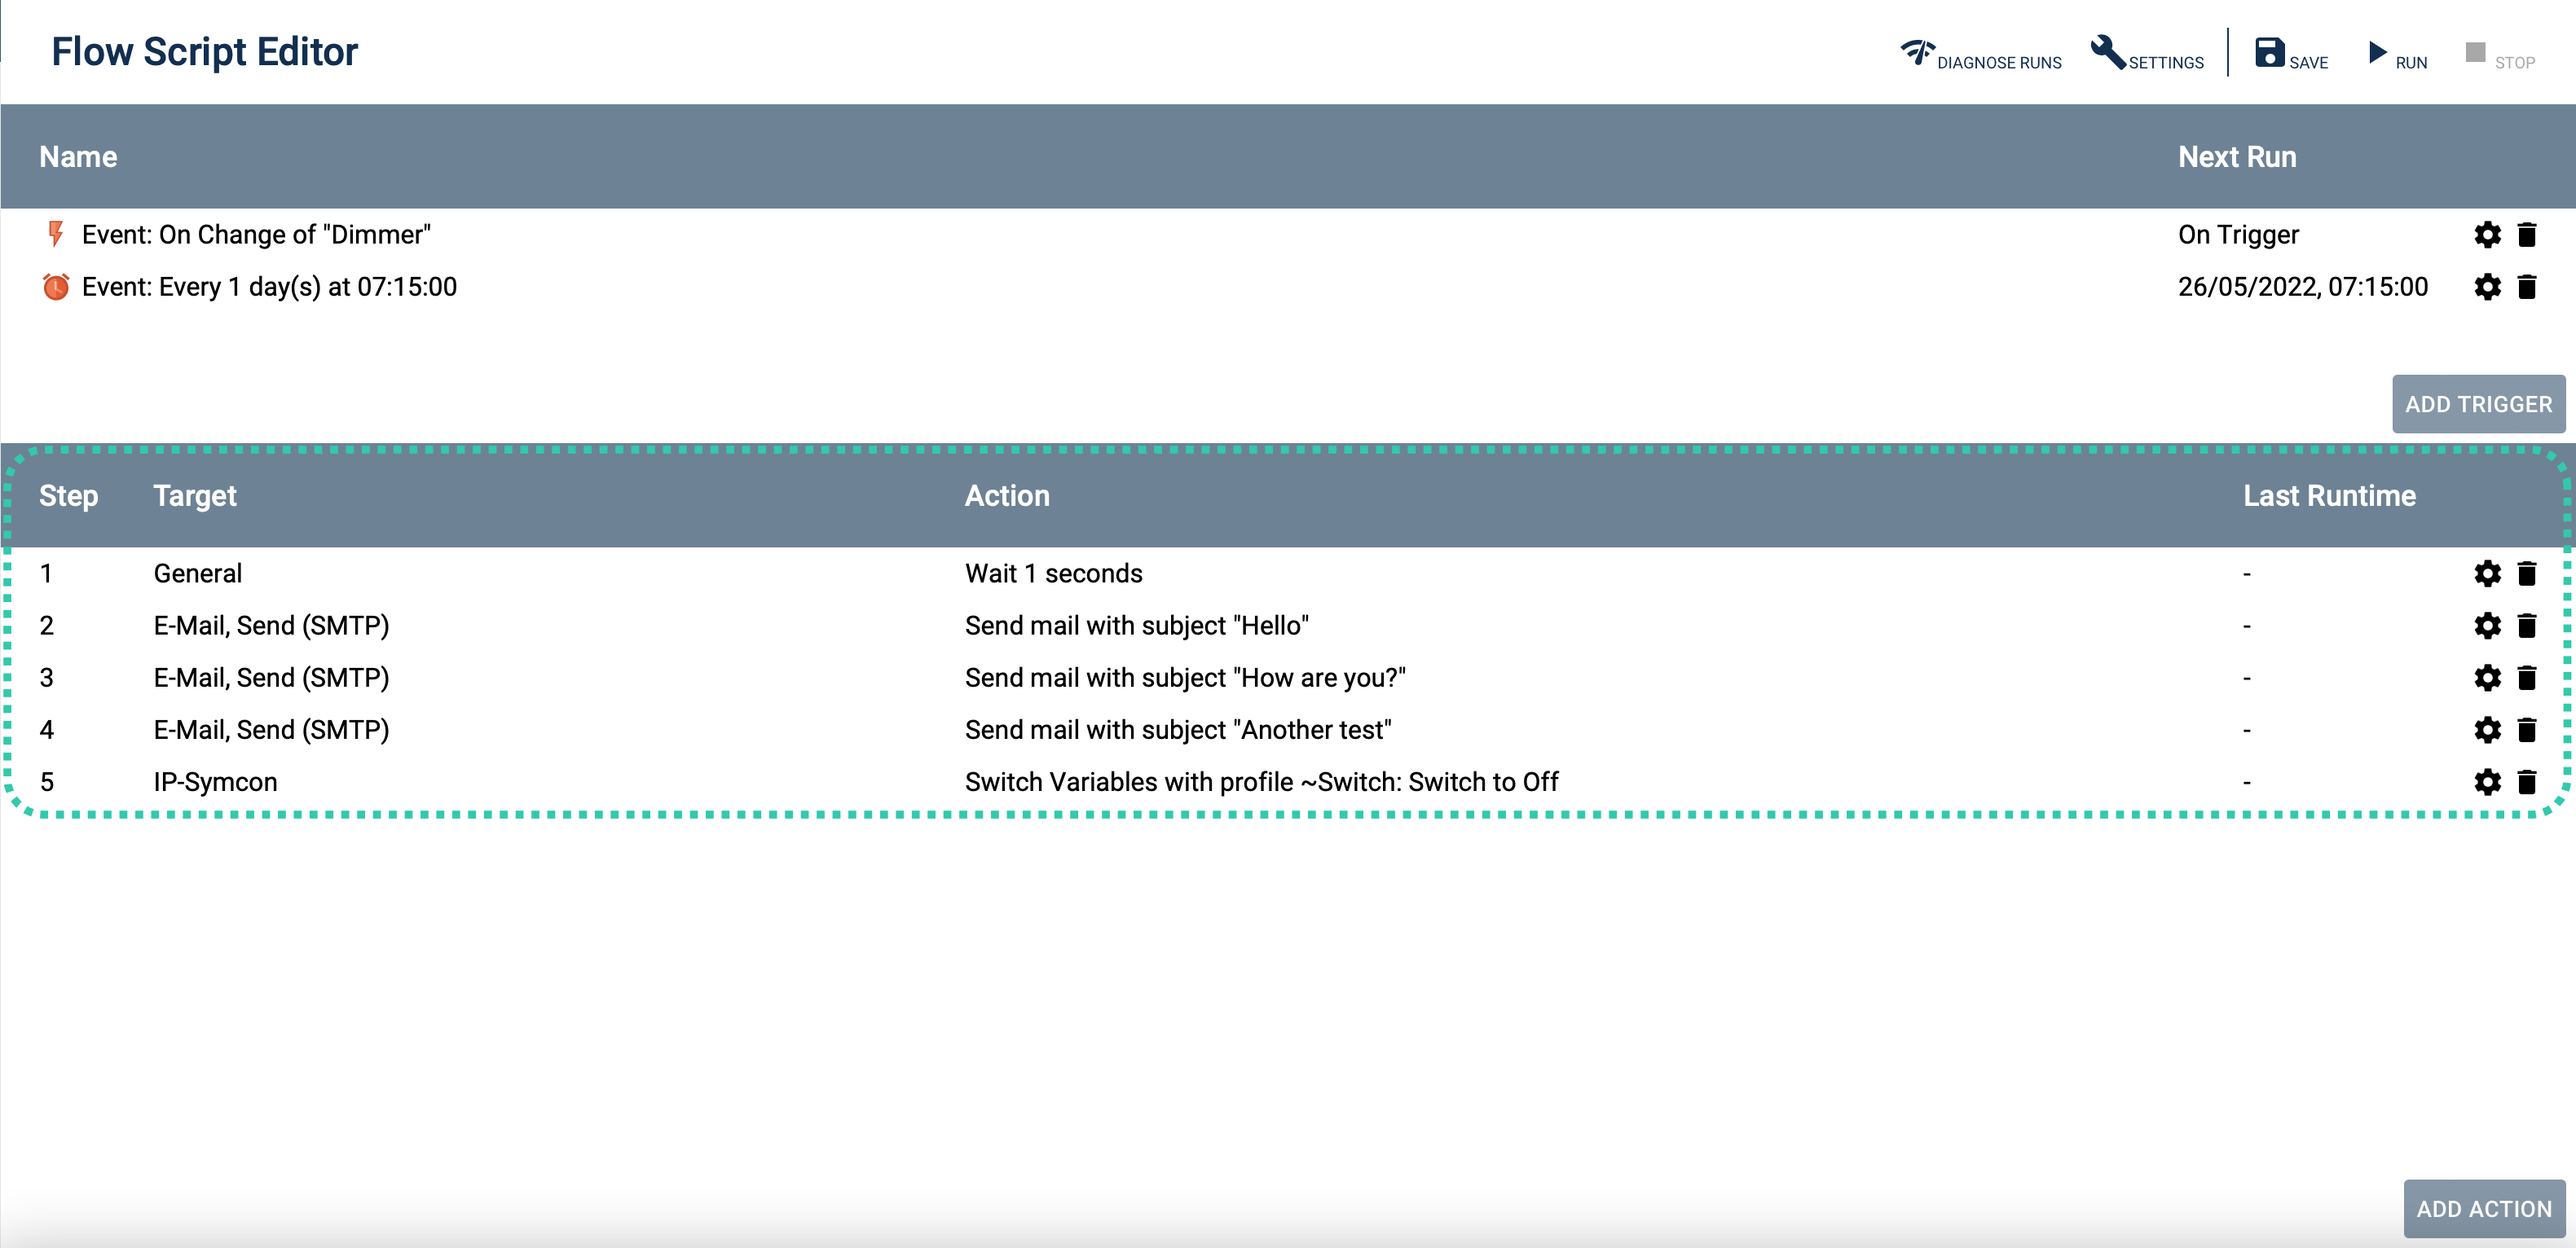The image size is (2576, 1248).
Task: Select the Wait 1 seconds action row
Action: [1053, 573]
